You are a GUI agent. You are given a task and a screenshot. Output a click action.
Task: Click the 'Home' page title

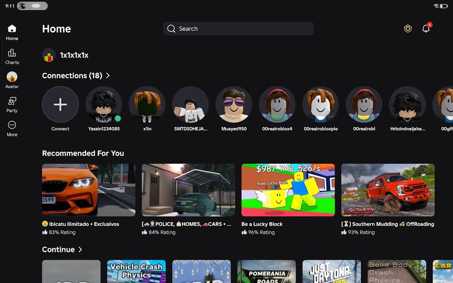click(57, 29)
